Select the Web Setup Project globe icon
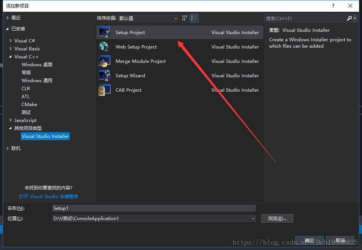 (105, 47)
